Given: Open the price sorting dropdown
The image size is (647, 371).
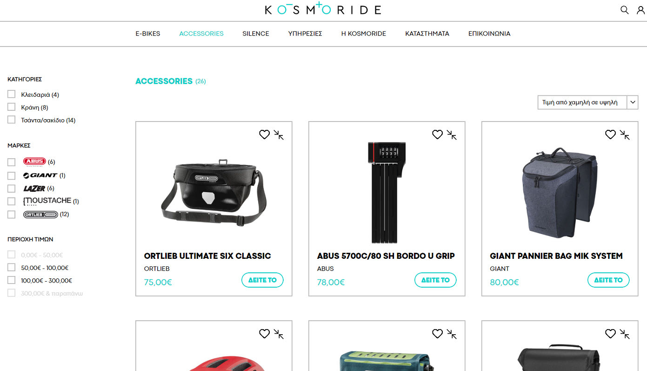Looking at the screenshot, I should tap(587, 102).
